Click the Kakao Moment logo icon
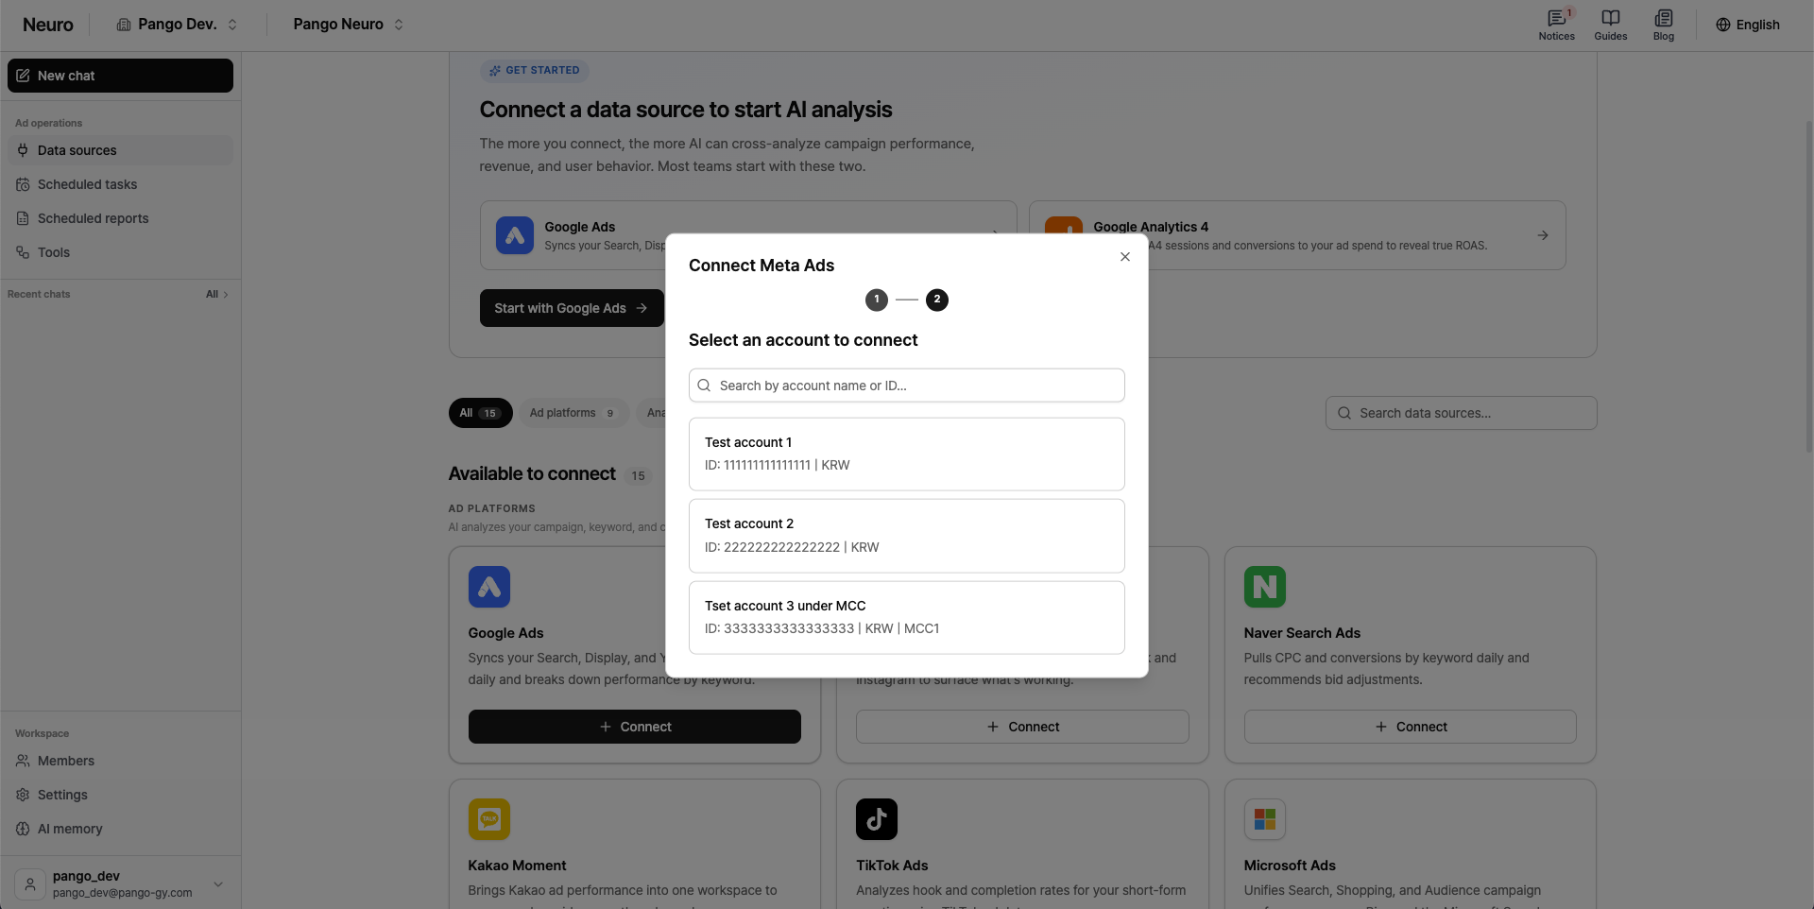Viewport: 1814px width, 909px height. tap(488, 819)
